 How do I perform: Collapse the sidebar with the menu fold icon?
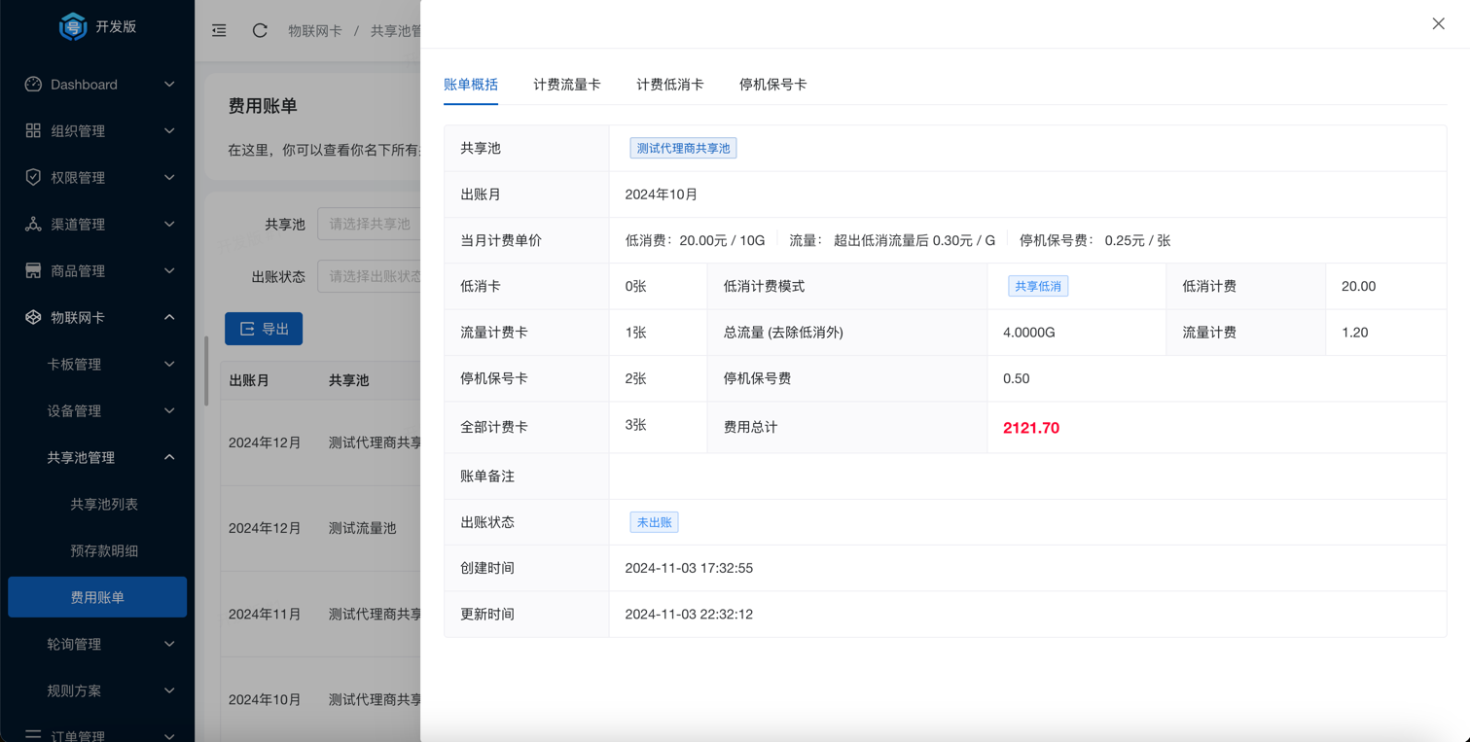pos(220,30)
